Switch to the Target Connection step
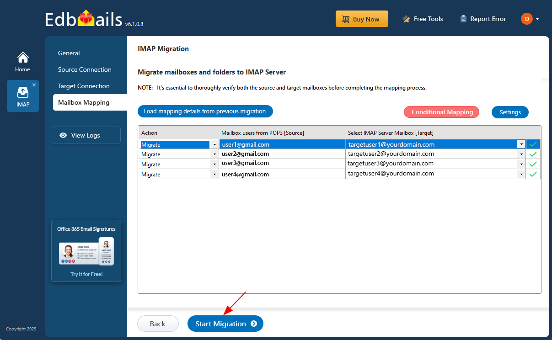The image size is (552, 340). pos(84,86)
